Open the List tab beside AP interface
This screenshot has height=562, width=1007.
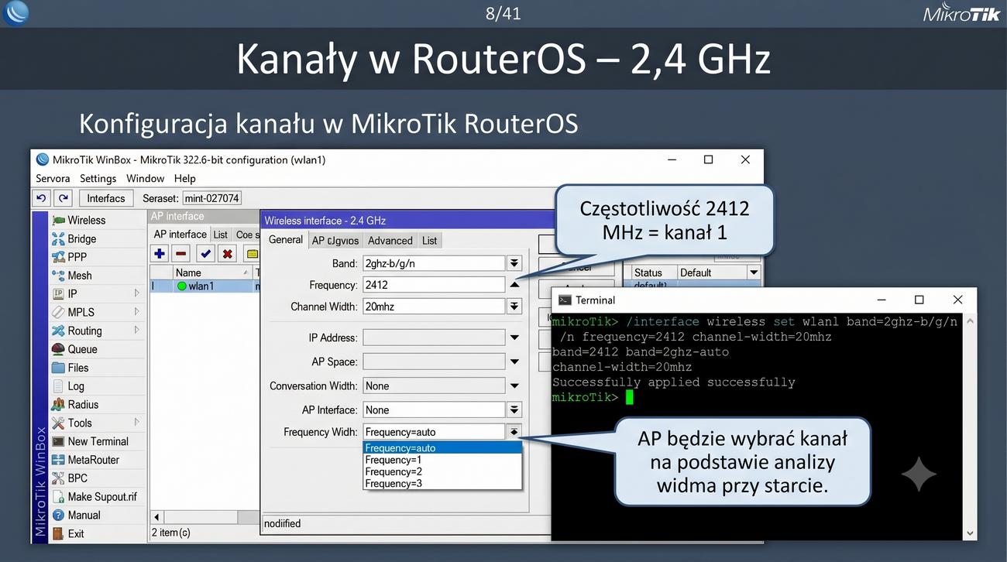[x=221, y=235]
